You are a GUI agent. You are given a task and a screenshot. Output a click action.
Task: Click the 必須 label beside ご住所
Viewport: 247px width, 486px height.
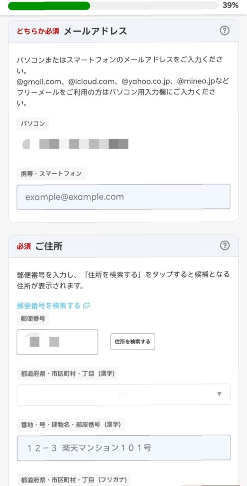24,246
